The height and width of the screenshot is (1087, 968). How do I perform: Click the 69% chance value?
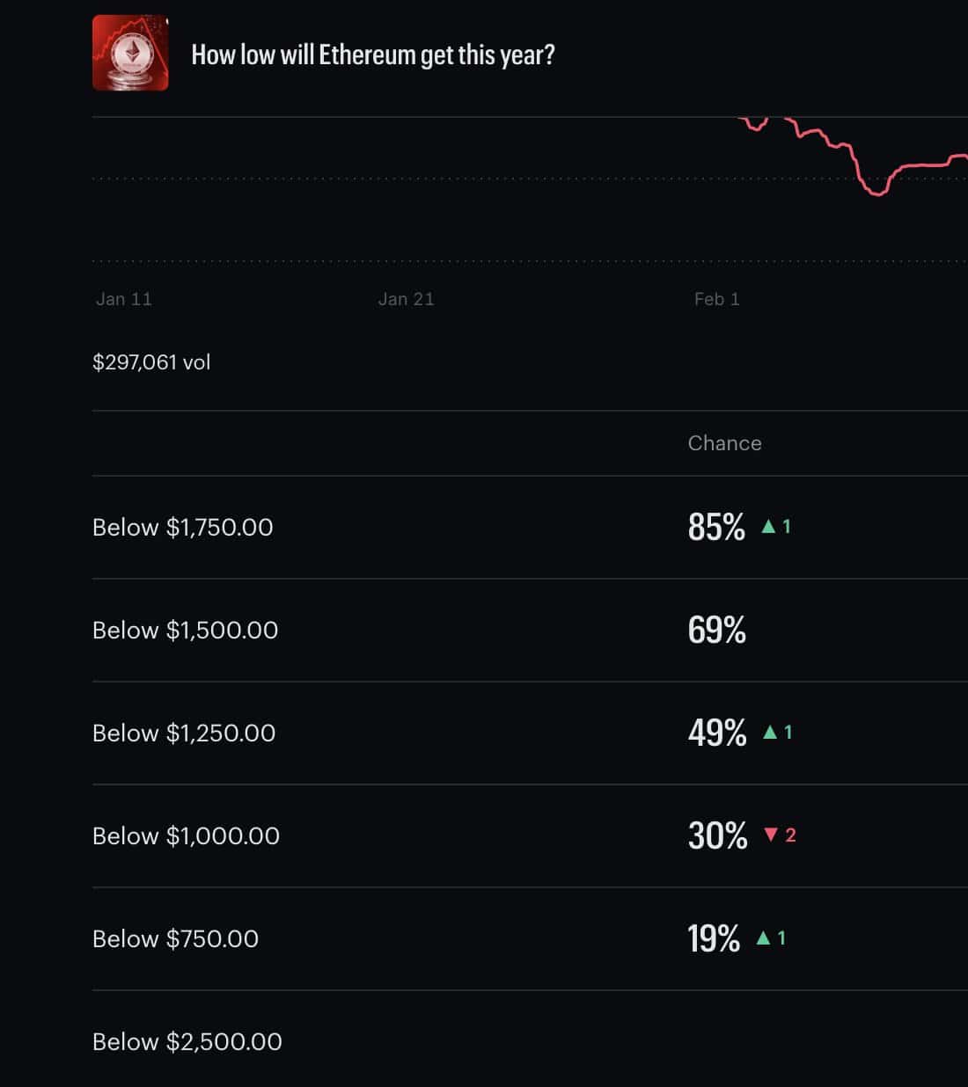[x=716, y=630]
